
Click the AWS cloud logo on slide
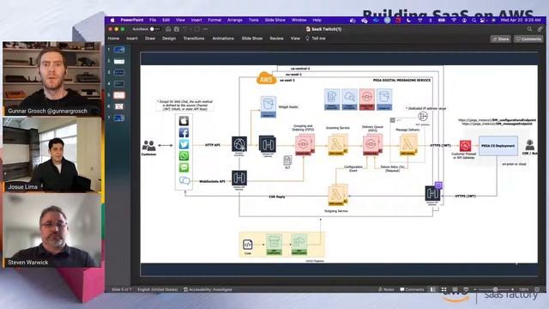[266, 78]
